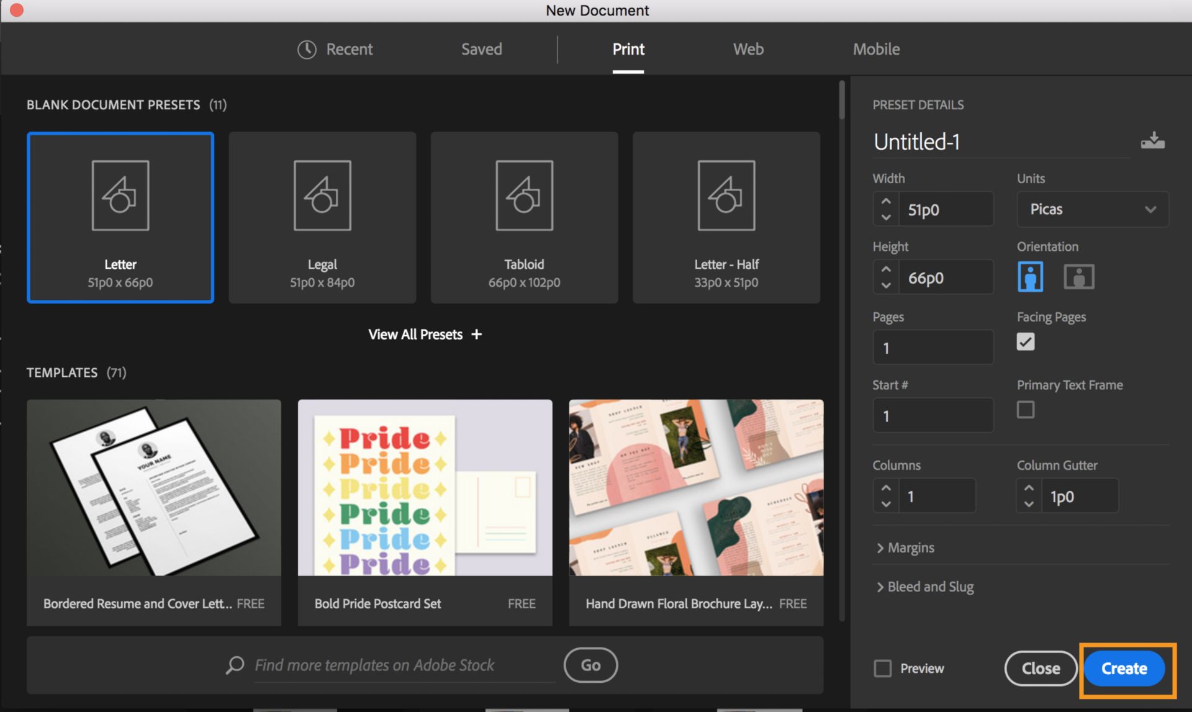Click the portrait orientation icon
The image size is (1192, 712).
tap(1031, 274)
